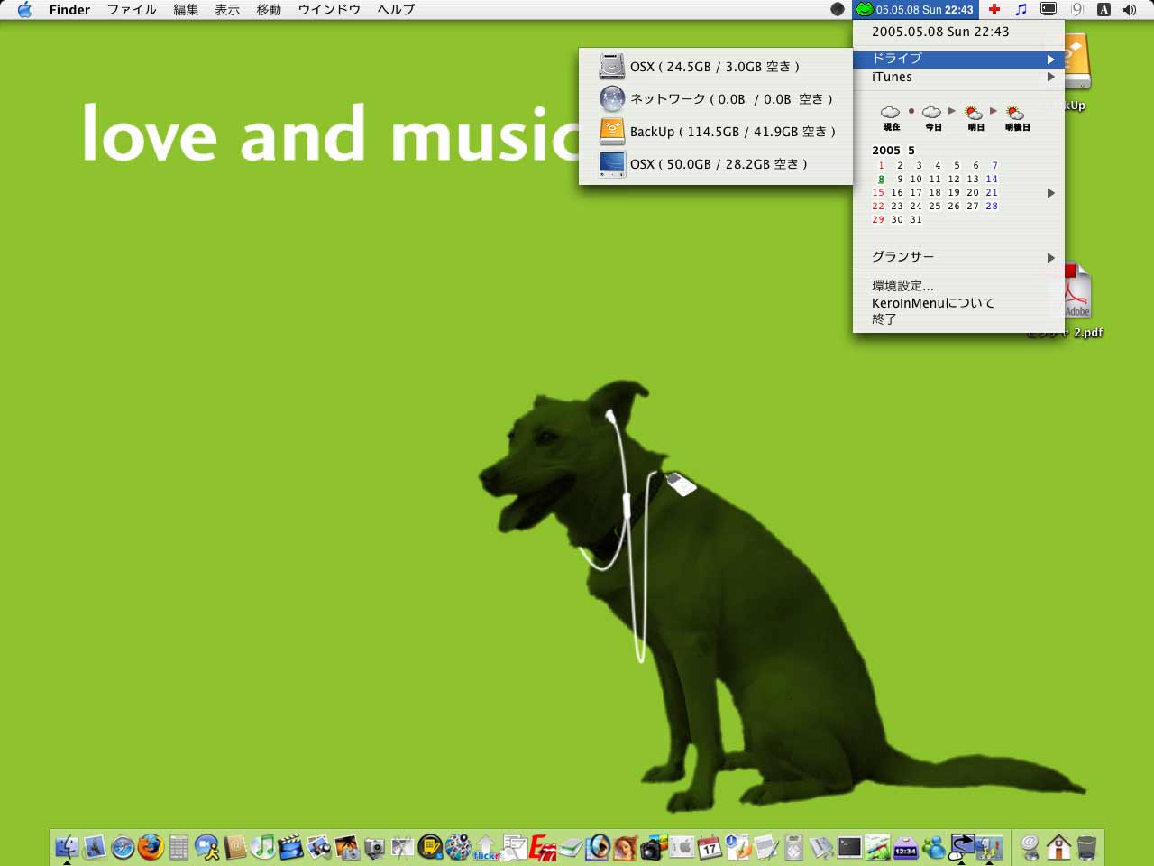Image resolution: width=1154 pixels, height=866 pixels.
Task: Click the volume icon in menu bar
Action: click(1130, 10)
